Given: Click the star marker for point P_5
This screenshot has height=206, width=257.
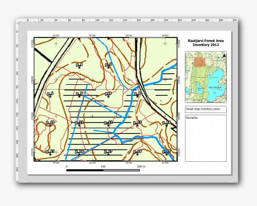Looking at the screenshot, I should click(108, 67).
